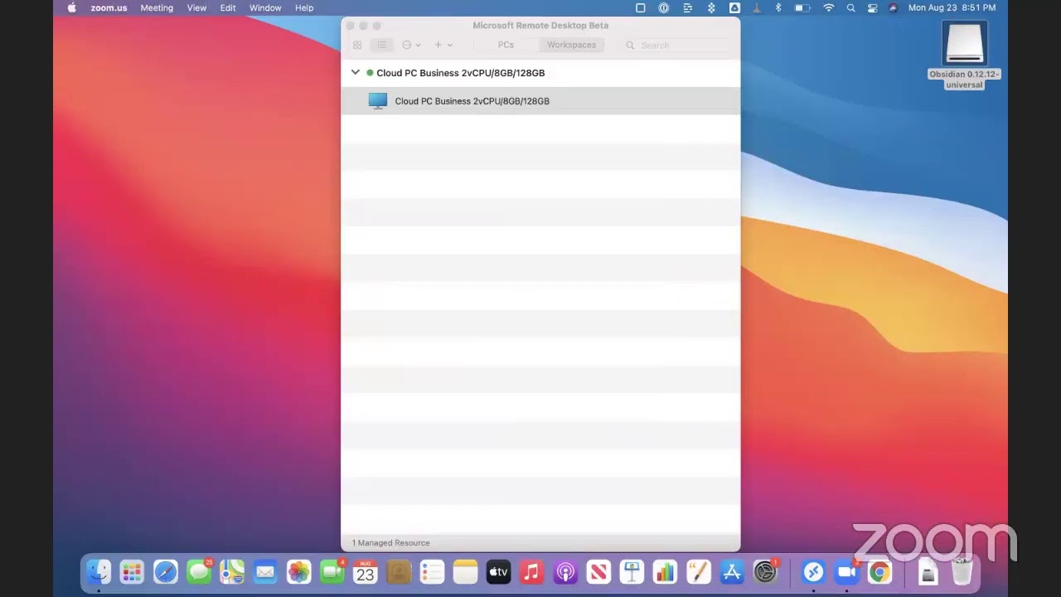Open Maps from the Dock

[232, 572]
